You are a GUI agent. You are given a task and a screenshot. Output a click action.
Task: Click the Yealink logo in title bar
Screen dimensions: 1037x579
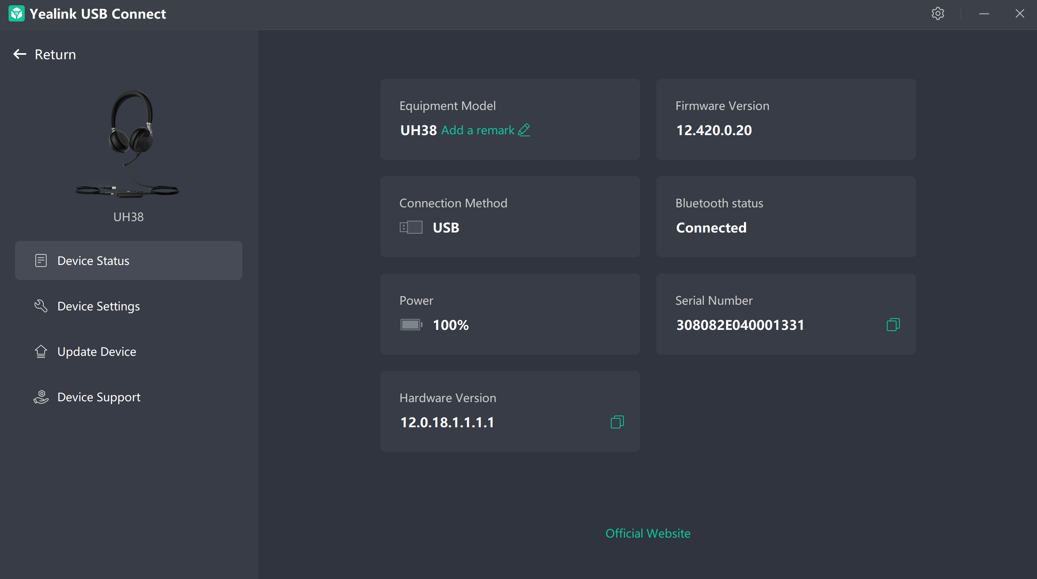tap(16, 14)
